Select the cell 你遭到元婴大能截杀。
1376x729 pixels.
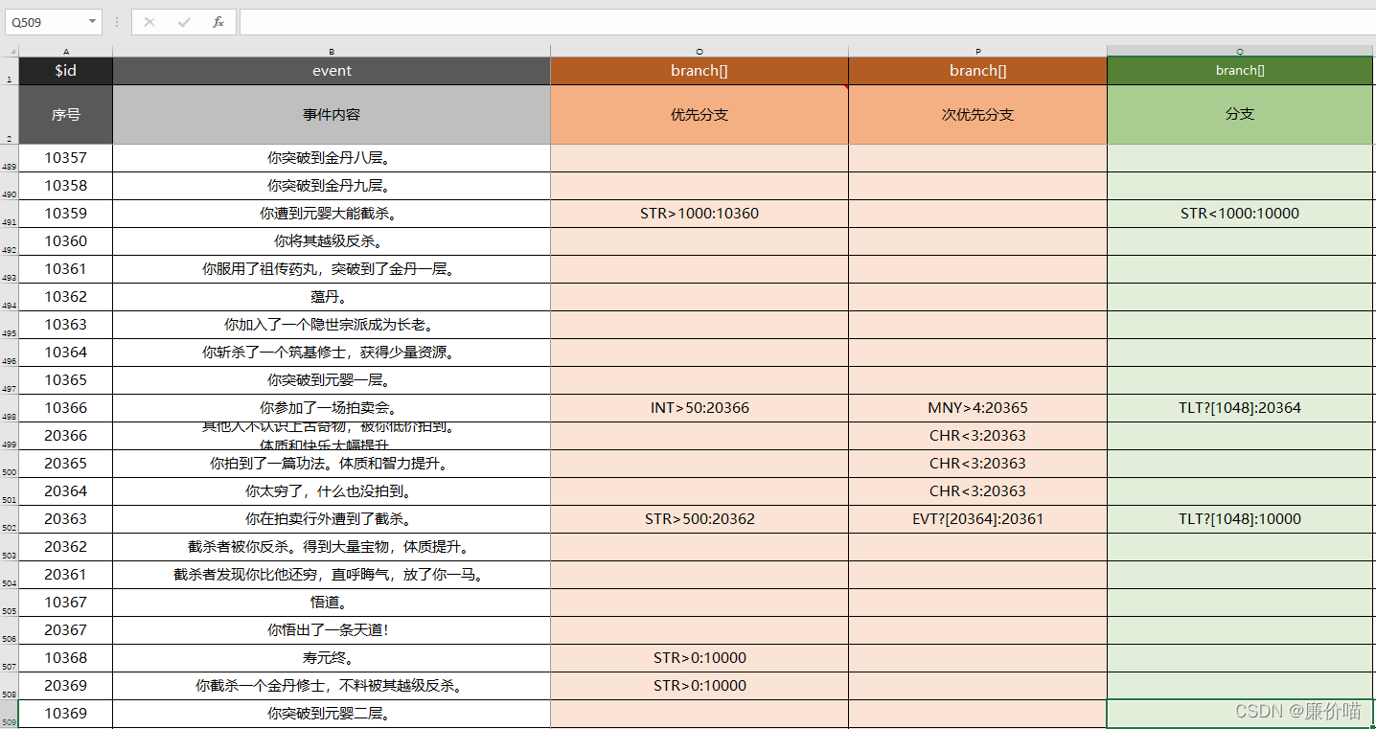tap(332, 214)
